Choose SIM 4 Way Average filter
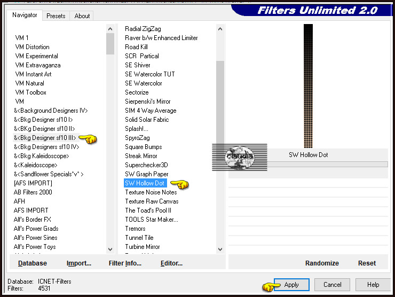 coord(151,111)
